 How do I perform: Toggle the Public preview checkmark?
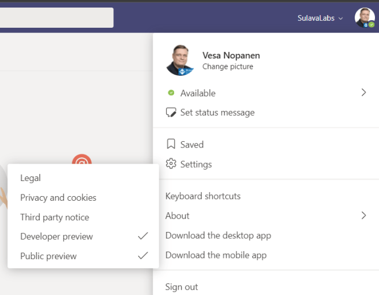pyautogui.click(x=143, y=256)
